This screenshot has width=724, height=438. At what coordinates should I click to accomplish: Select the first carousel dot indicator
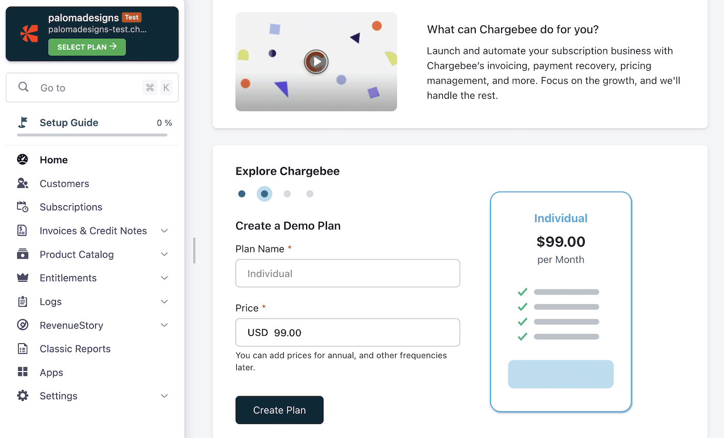click(x=242, y=193)
